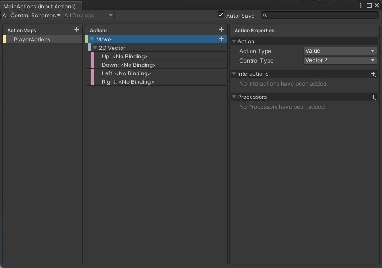Open the All Control Schemes dropdown

click(32, 16)
